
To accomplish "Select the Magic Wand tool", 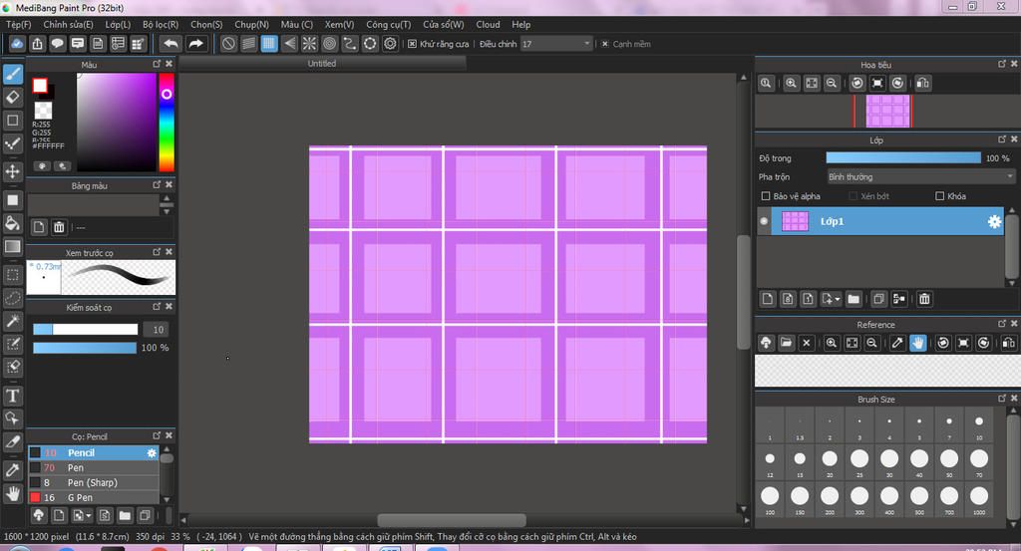I will click(x=12, y=321).
